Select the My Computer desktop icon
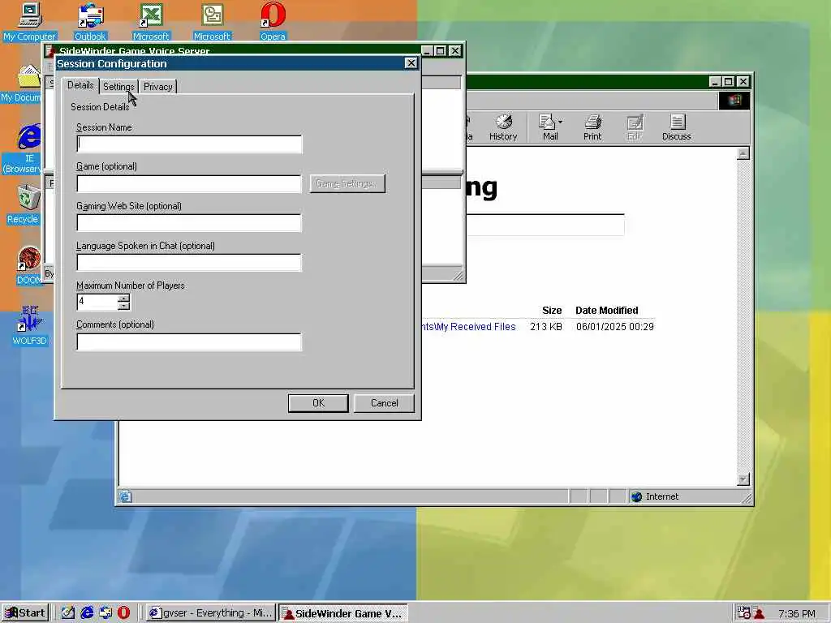 [x=29, y=21]
